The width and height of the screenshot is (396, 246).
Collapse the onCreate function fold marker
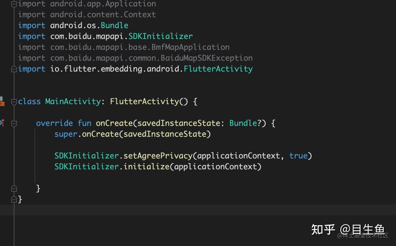click(14, 123)
